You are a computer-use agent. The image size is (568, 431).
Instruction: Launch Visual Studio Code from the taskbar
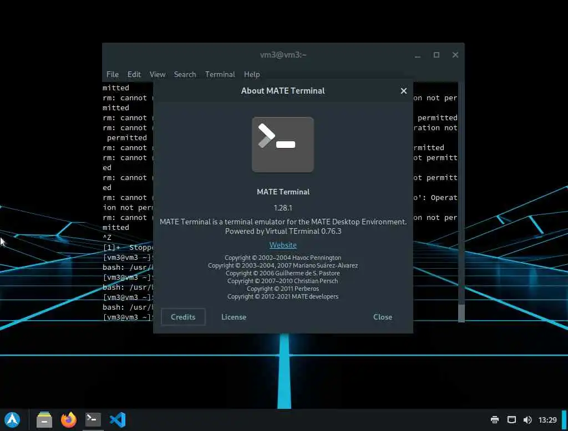coord(118,420)
